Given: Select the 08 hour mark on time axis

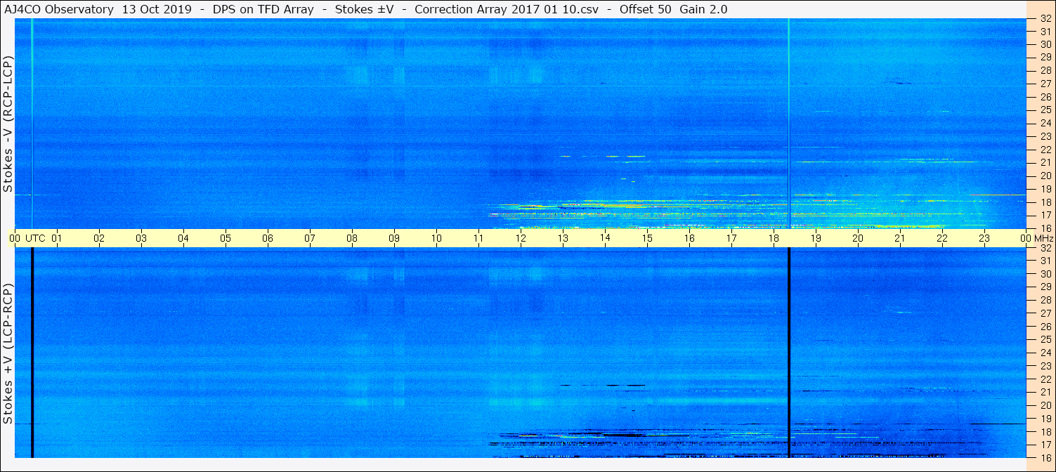Looking at the screenshot, I should [x=352, y=238].
